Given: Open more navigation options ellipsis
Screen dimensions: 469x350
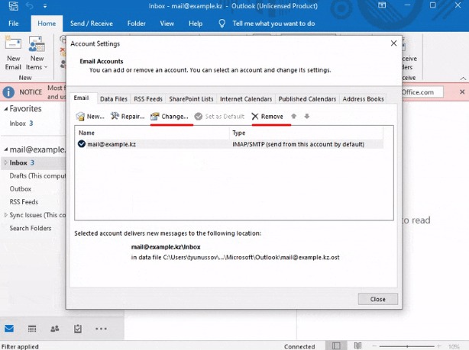Looking at the screenshot, I should point(101,329).
